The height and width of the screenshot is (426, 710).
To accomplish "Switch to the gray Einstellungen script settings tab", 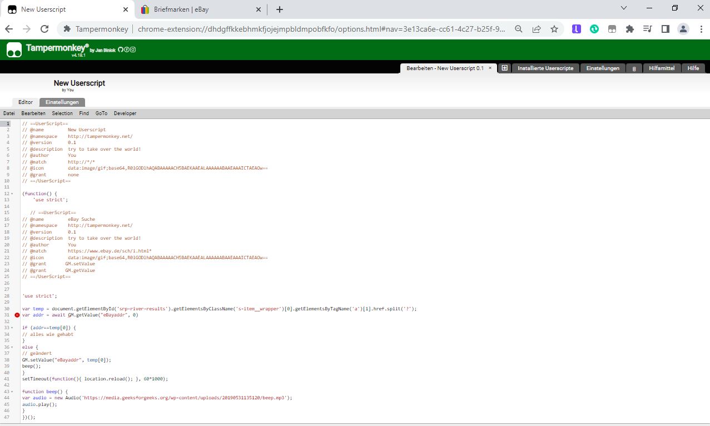I will [62, 102].
